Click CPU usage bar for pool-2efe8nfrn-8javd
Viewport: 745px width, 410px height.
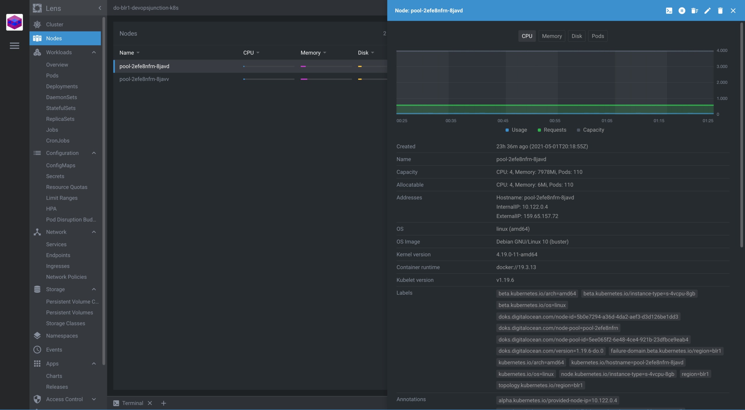point(269,66)
